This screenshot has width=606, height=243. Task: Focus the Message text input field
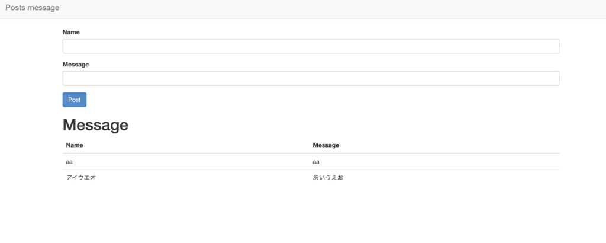(311, 78)
